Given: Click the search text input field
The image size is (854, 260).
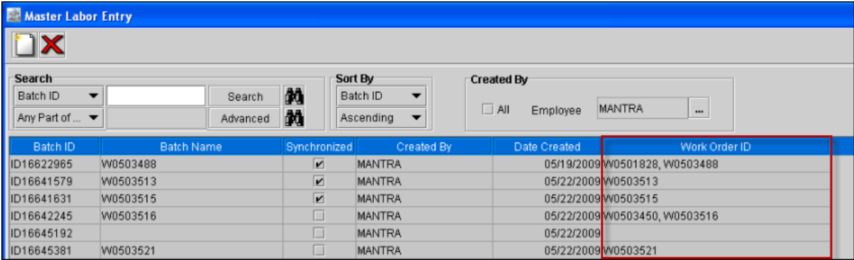Looking at the screenshot, I should click(156, 96).
